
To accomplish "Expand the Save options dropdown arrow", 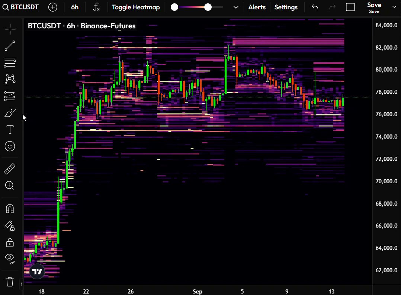I will click(x=394, y=7).
